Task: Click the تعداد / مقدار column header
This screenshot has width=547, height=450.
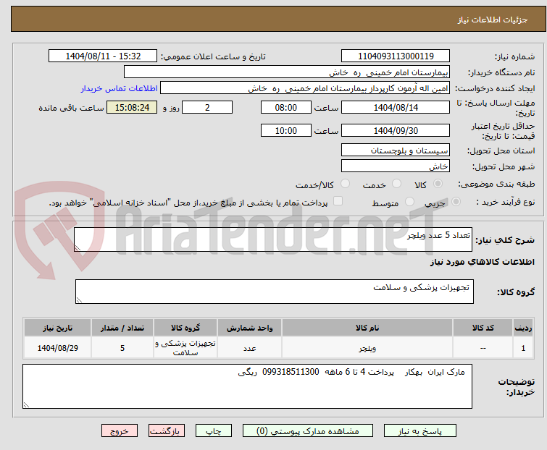Action: click(122, 328)
